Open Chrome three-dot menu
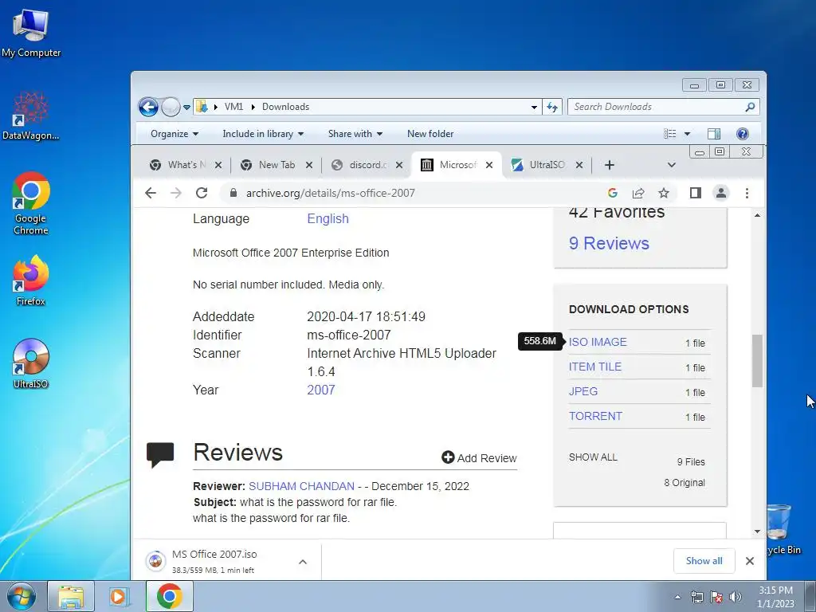Image resolution: width=816 pixels, height=612 pixels. 747,193
